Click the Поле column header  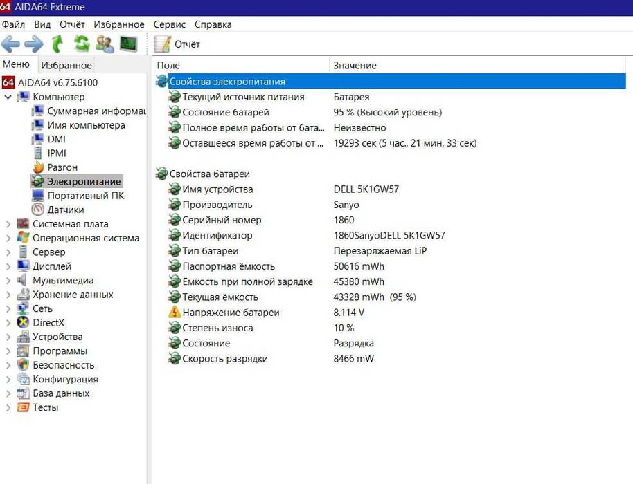point(242,65)
